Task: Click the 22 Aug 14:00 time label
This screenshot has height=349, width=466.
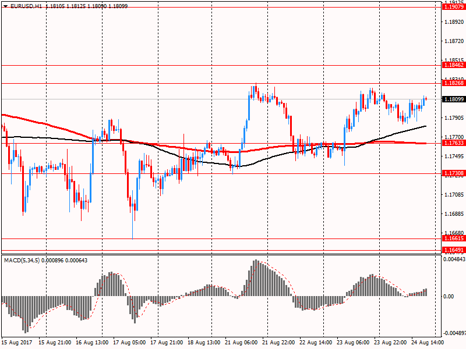Action: tap(316, 343)
